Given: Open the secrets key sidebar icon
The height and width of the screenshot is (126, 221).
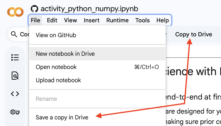Looking at the screenshot, I should [15, 112].
